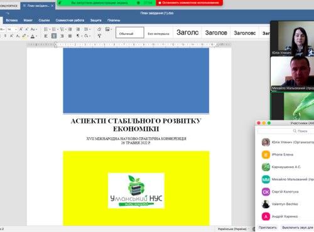The width and height of the screenshot is (314, 232).
Task: Insert a multilevel list
Action: tap(62, 29)
